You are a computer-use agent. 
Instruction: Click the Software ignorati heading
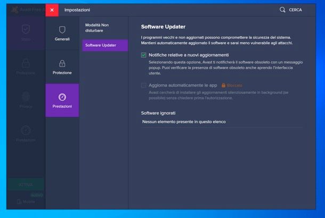tap(158, 113)
